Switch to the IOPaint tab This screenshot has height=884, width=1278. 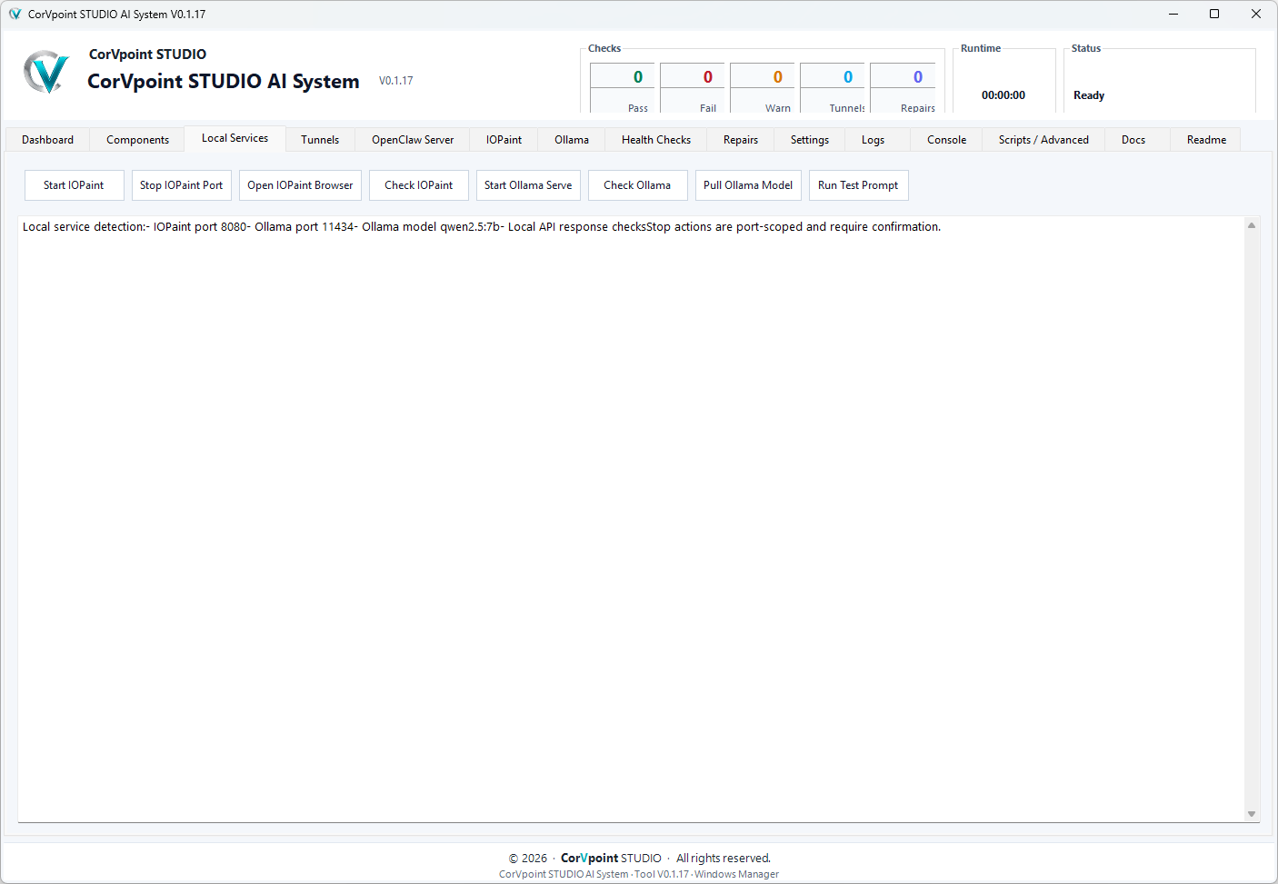(504, 140)
